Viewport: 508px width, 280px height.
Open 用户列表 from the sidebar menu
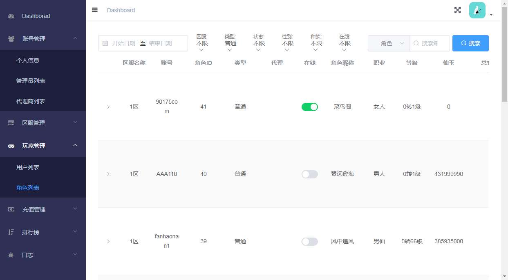pyautogui.click(x=28, y=167)
